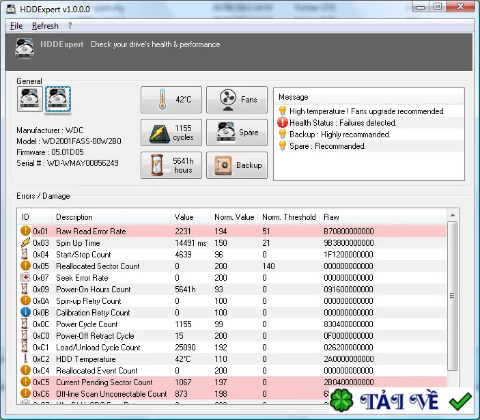Click the 1155 power cycles button

tap(171, 132)
